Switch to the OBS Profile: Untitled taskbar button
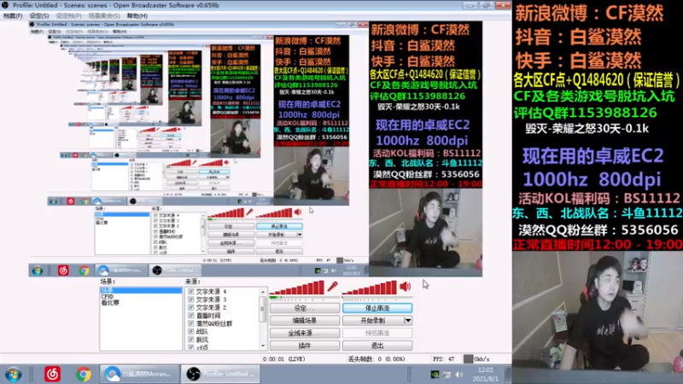This screenshot has width=683, height=384. pyautogui.click(x=220, y=374)
